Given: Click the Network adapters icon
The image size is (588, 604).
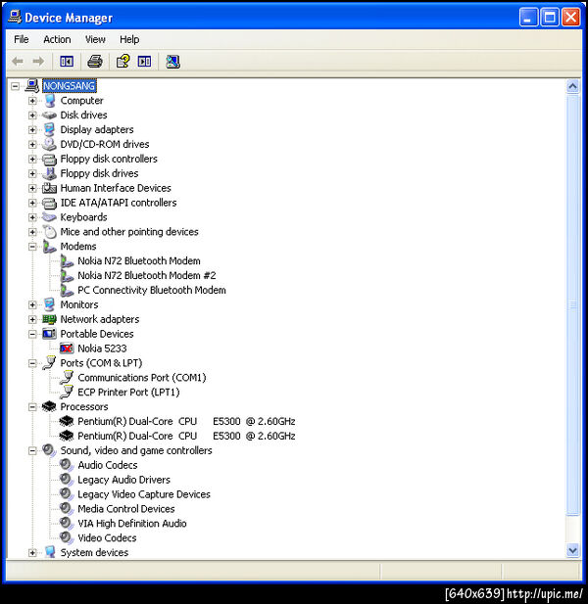Looking at the screenshot, I should [x=49, y=319].
